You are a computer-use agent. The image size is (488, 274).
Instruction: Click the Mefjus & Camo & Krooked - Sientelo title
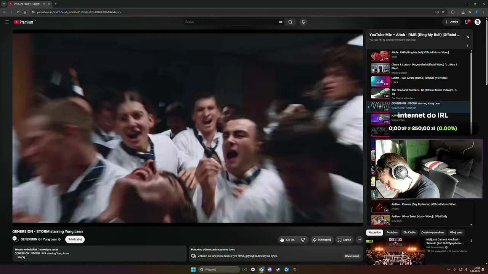(445, 241)
